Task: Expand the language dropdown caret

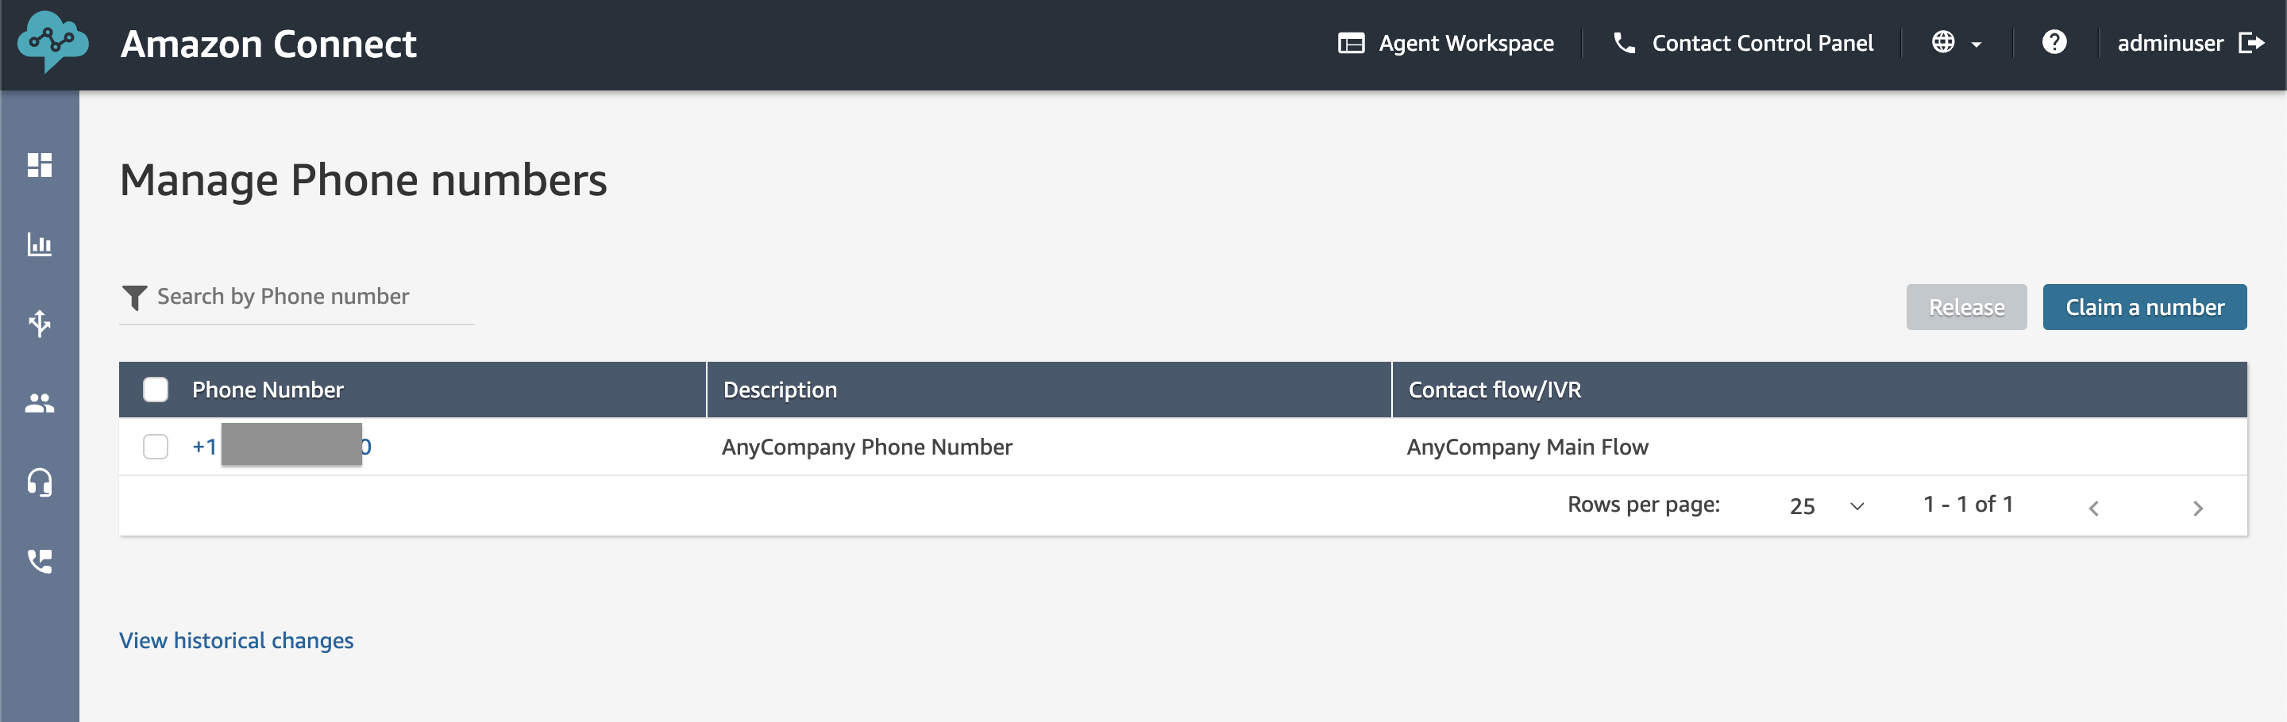Action: pos(1977,44)
